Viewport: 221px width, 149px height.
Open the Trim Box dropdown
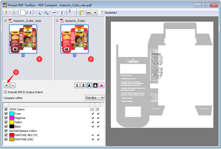click(x=95, y=98)
